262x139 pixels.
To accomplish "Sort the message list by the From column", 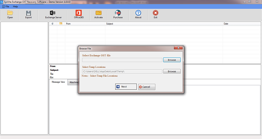I will pos(85,24).
